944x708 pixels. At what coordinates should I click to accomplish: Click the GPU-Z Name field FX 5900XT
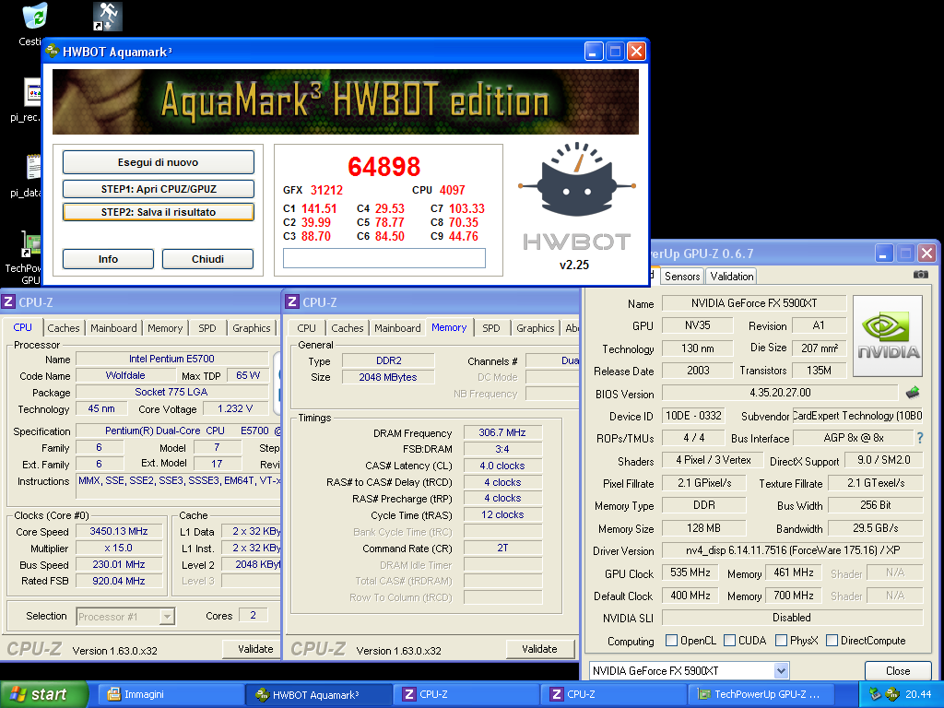754,302
